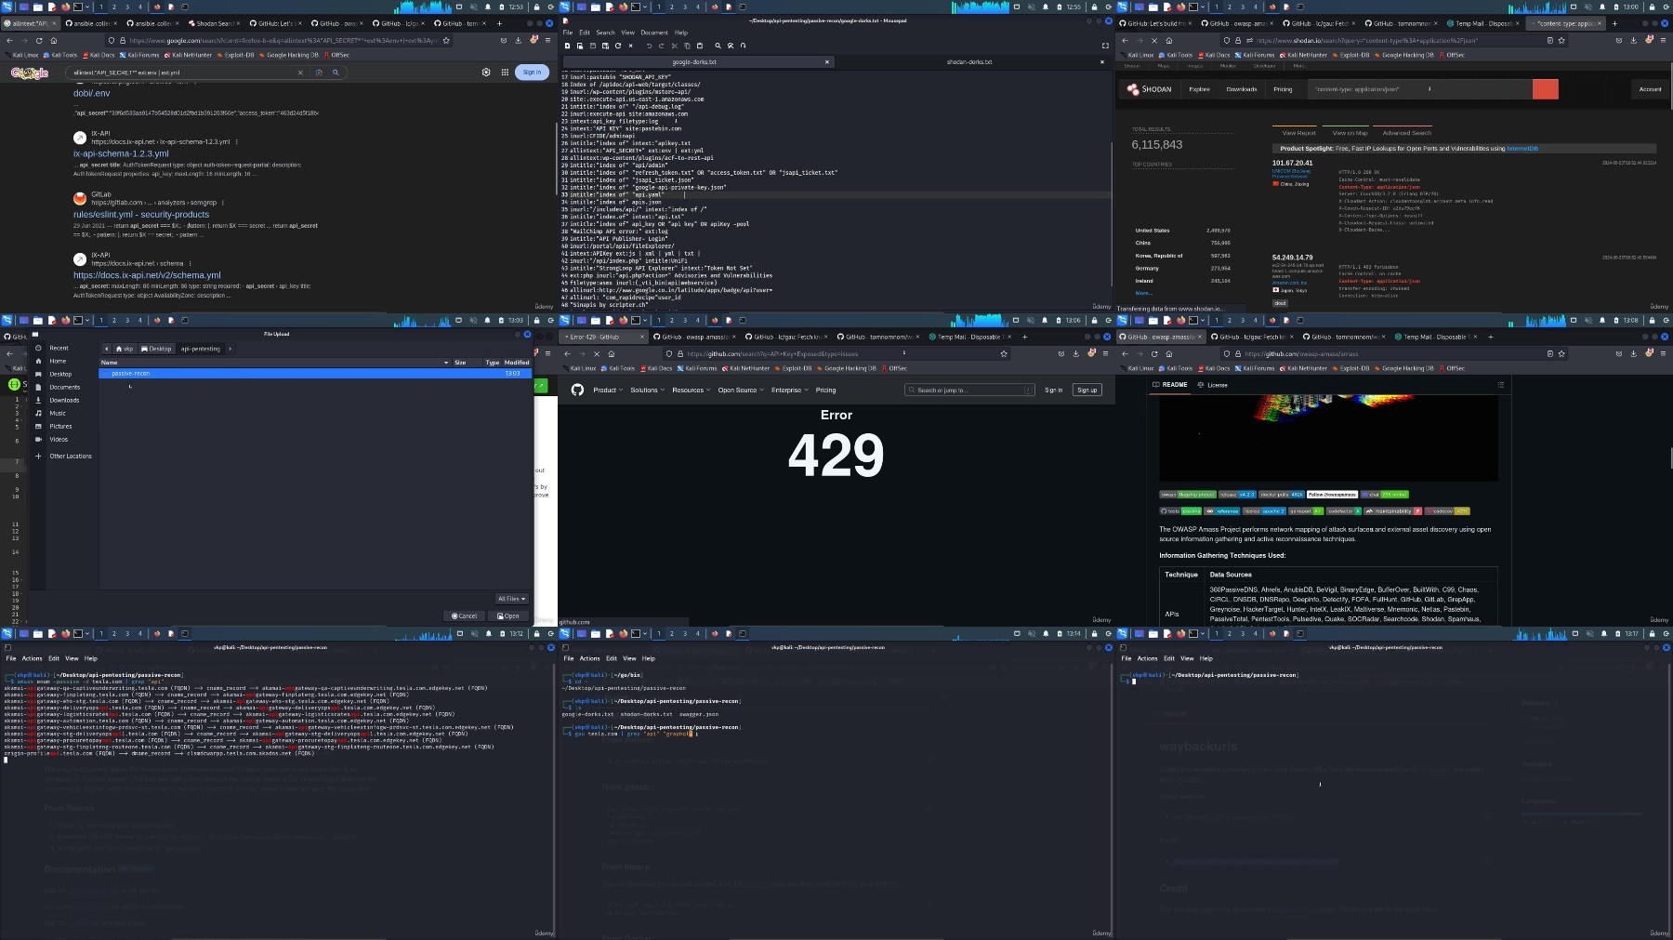
Task: Open rules/eslint.yml - security-products result
Action: tap(141, 214)
